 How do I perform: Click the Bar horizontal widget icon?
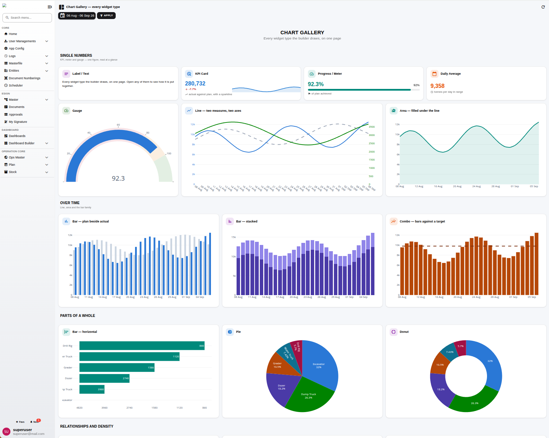(66, 332)
